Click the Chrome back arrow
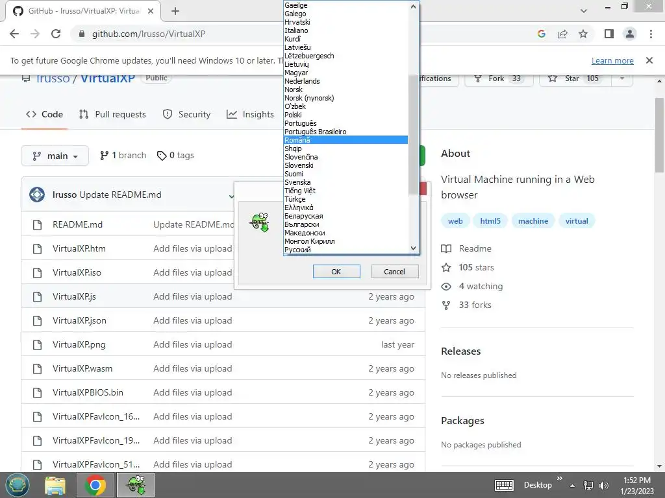The height and width of the screenshot is (498, 665). pos(14,34)
